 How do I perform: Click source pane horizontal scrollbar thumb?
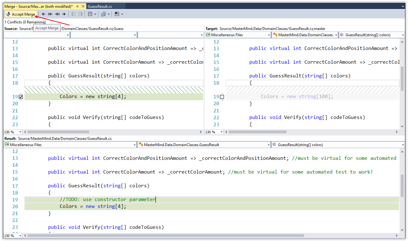click(x=58, y=132)
